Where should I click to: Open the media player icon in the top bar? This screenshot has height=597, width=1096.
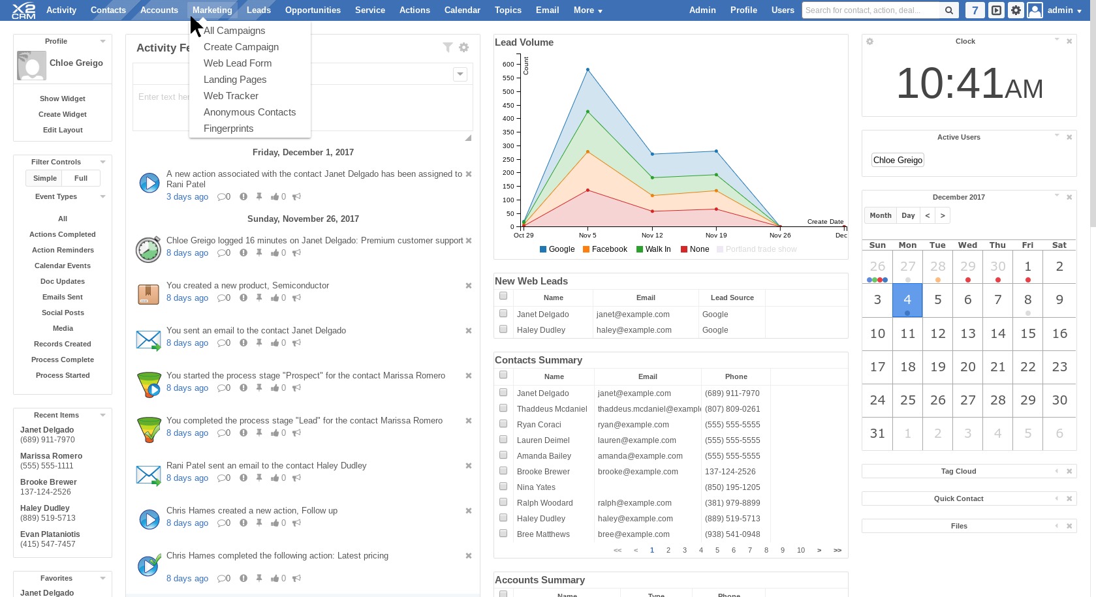tap(995, 10)
